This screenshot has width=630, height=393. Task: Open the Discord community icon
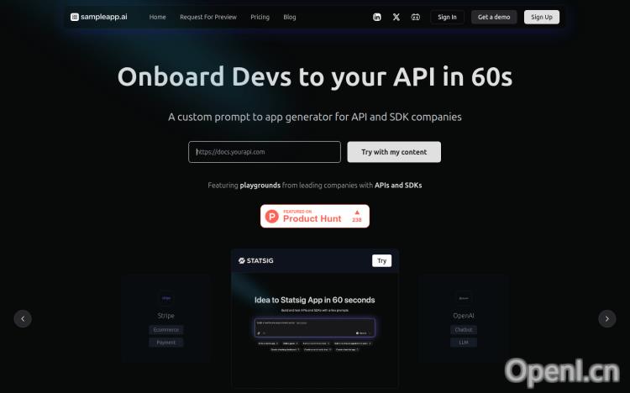click(x=416, y=17)
